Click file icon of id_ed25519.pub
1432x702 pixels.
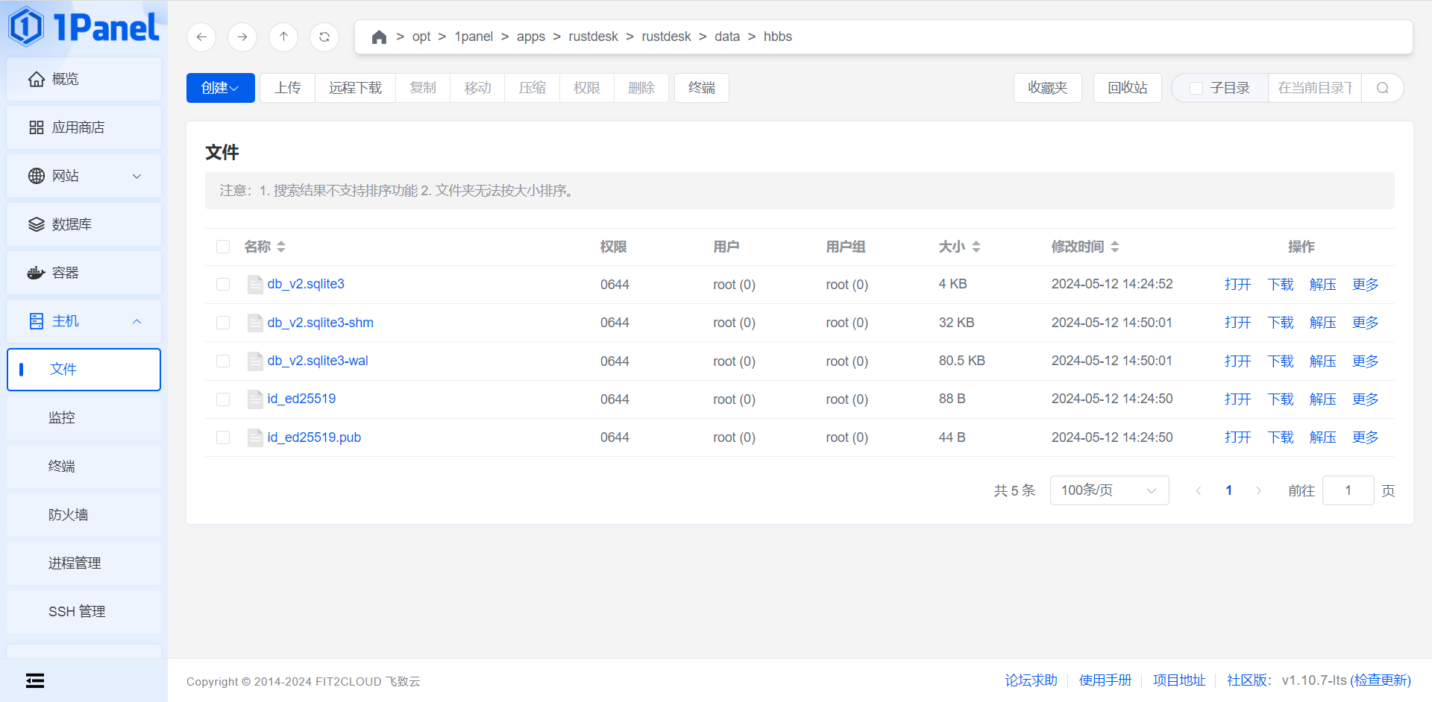click(255, 437)
